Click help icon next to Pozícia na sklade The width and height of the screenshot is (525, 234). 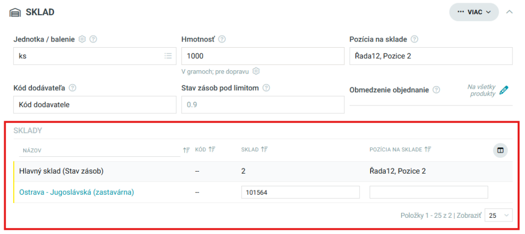pyautogui.click(x=414, y=39)
